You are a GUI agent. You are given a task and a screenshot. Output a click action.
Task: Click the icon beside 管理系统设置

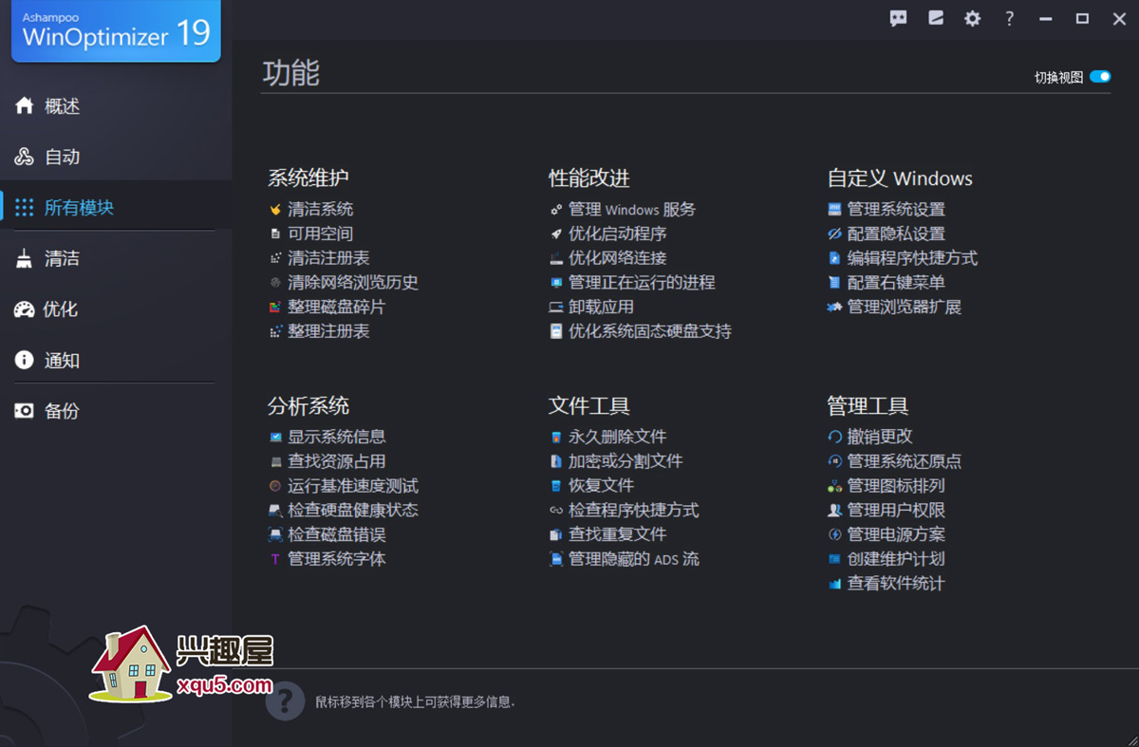tap(834, 209)
